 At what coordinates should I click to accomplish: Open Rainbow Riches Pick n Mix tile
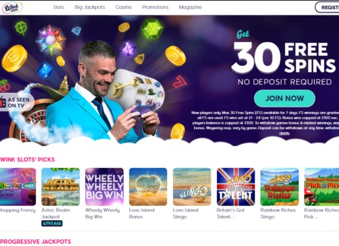click(x=322, y=187)
